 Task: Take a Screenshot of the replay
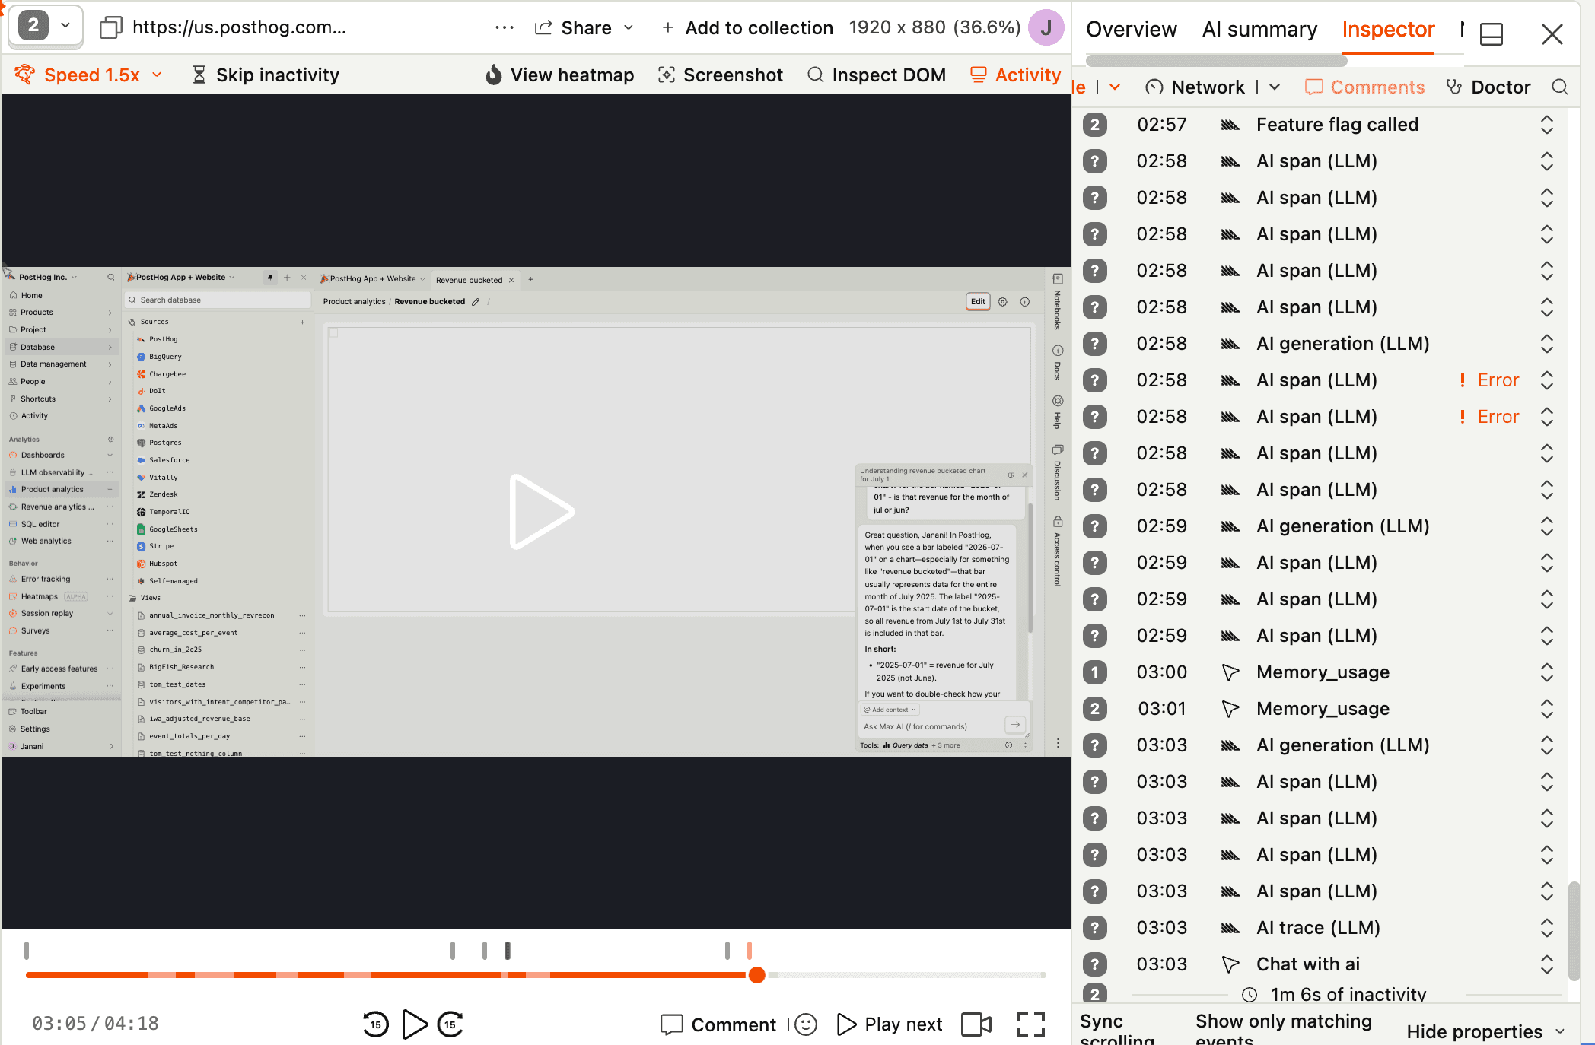720,75
